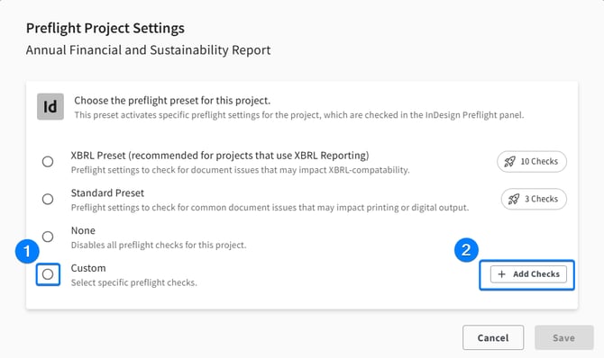This screenshot has width=604, height=358.
Task: Choose the None preset radio button
Action: pos(48,237)
